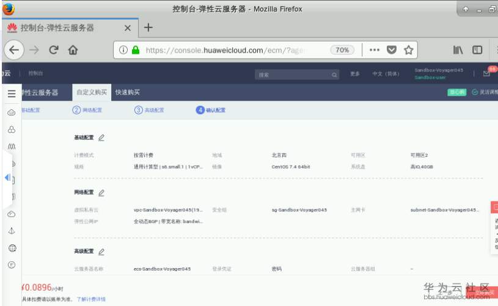Go to step 2 网络配置
Image resolution: width=498 pixels, height=306 pixels.
87,110
